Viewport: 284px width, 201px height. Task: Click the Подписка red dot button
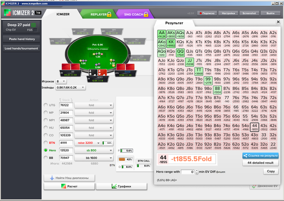(x=207, y=13)
